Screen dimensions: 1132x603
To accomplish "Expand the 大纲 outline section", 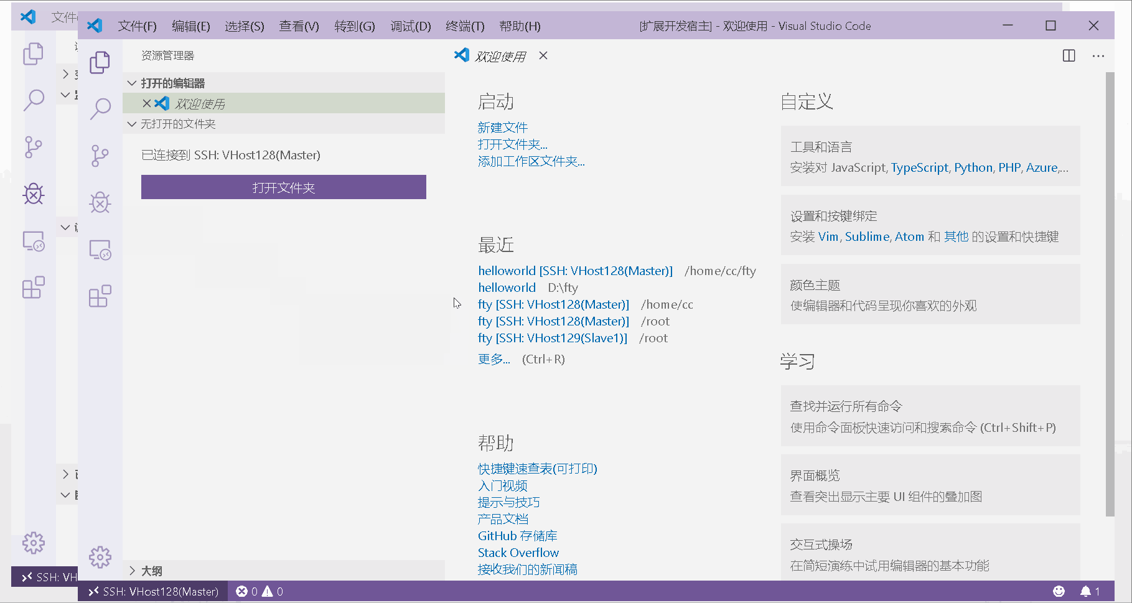I will click(284, 571).
